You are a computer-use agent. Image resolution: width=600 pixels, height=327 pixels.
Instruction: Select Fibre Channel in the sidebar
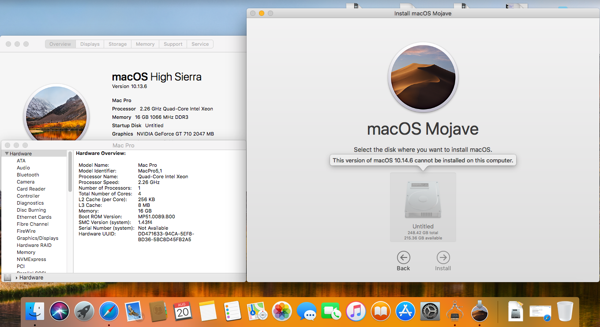pyautogui.click(x=33, y=224)
